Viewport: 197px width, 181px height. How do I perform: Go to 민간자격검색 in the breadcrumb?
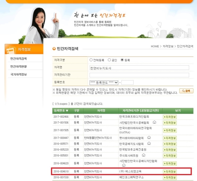point(185,46)
